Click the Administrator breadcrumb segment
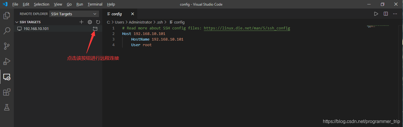Image resolution: width=403 pixels, height=127 pixels. tap(140, 22)
